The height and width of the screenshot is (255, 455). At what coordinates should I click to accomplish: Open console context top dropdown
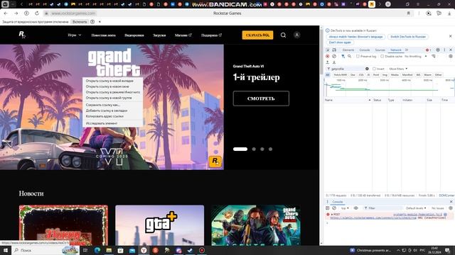click(x=345, y=208)
